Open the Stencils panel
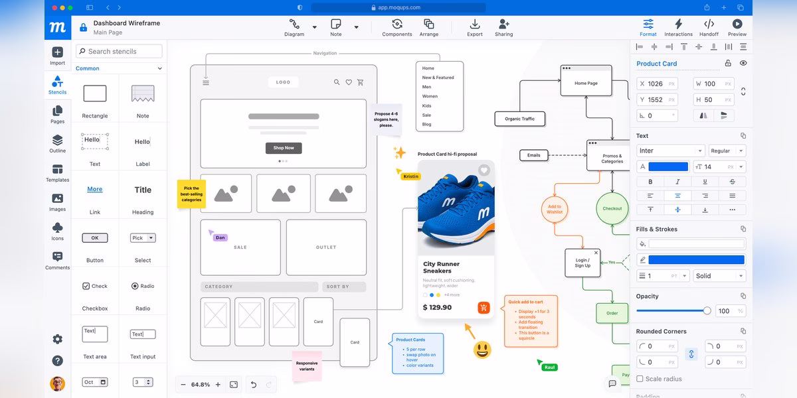This screenshot has height=398, width=797. click(58, 85)
